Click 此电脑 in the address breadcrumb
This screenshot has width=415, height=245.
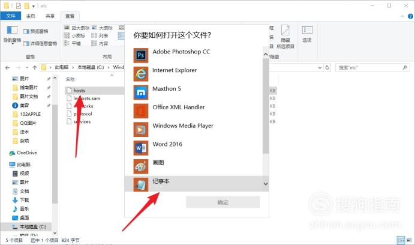pos(62,67)
